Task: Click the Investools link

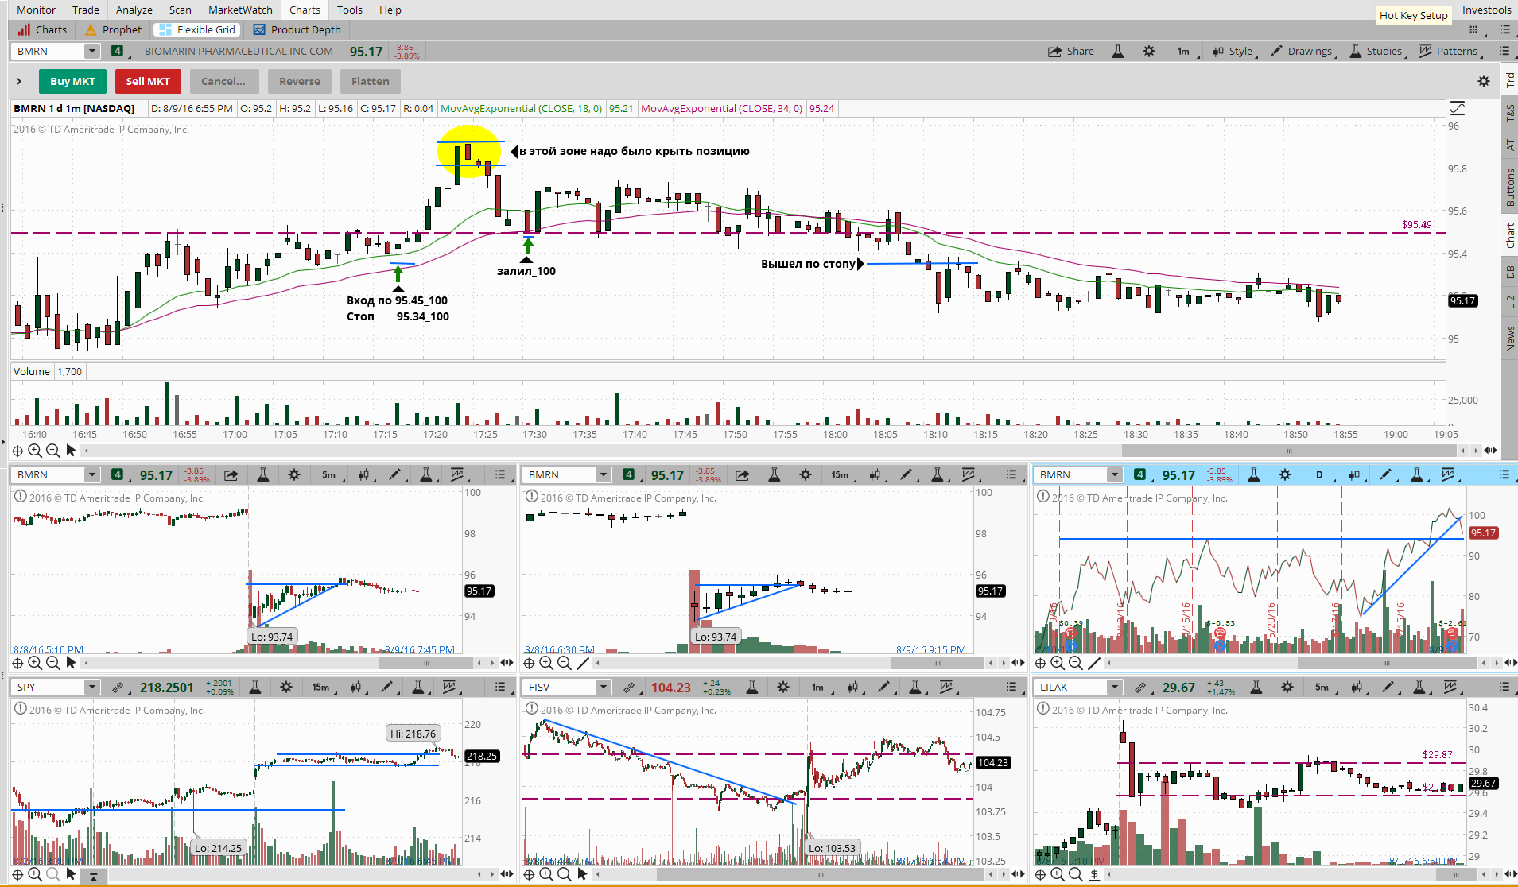Action: [1486, 10]
